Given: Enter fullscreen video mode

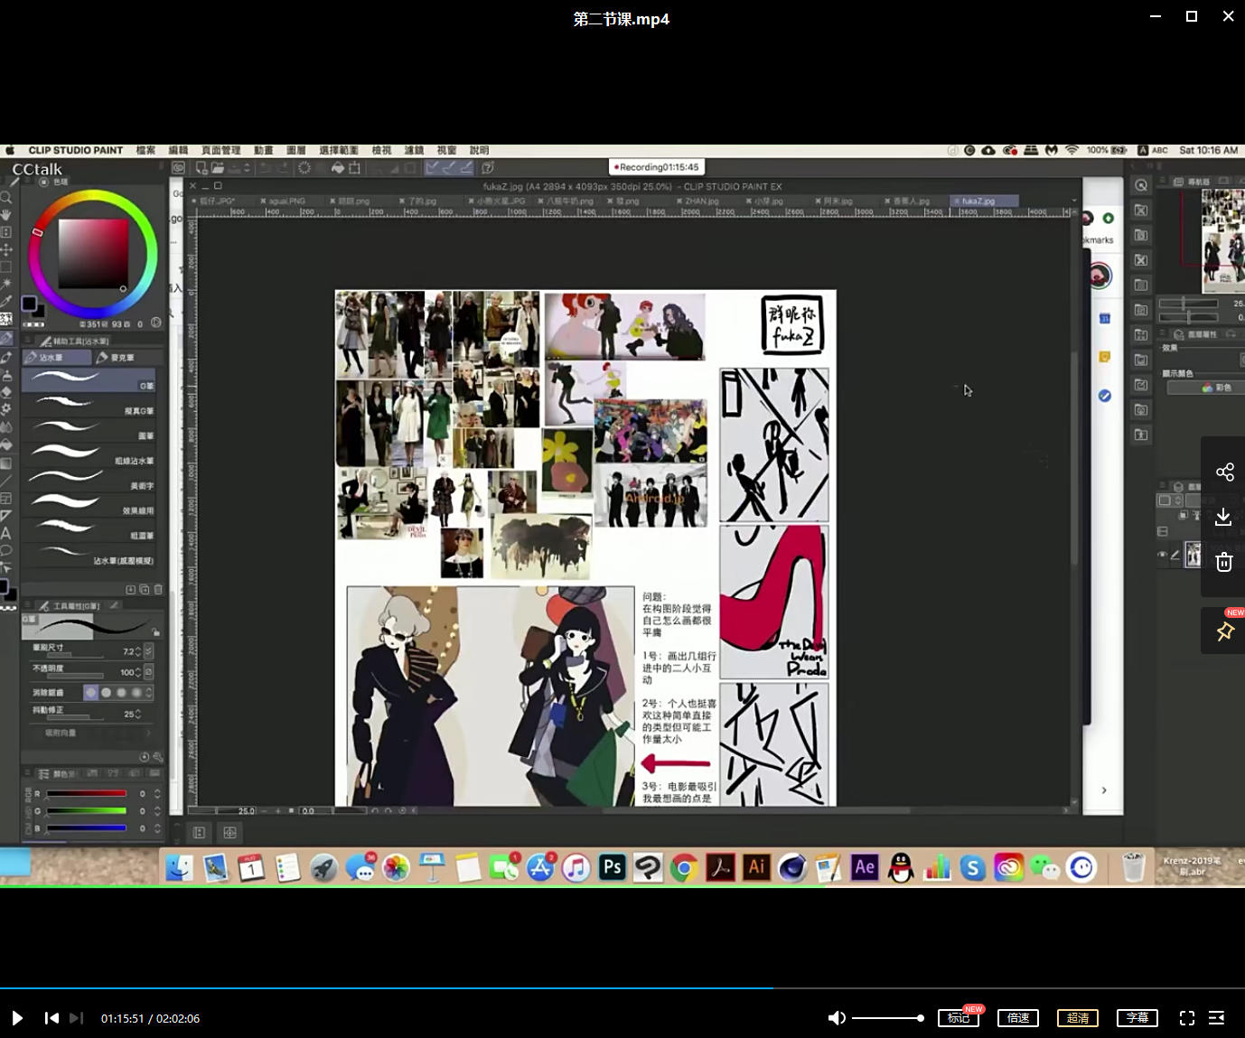Looking at the screenshot, I should pyautogui.click(x=1186, y=1018).
